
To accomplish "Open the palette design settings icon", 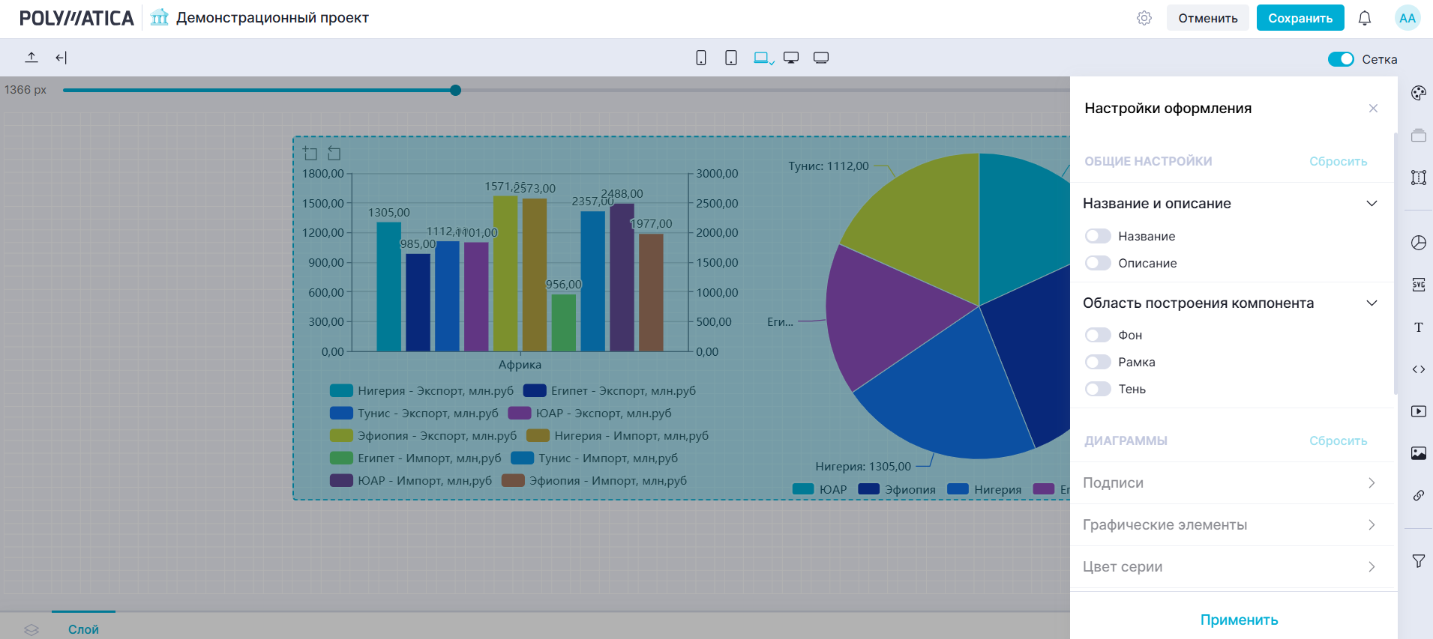I will point(1418,93).
